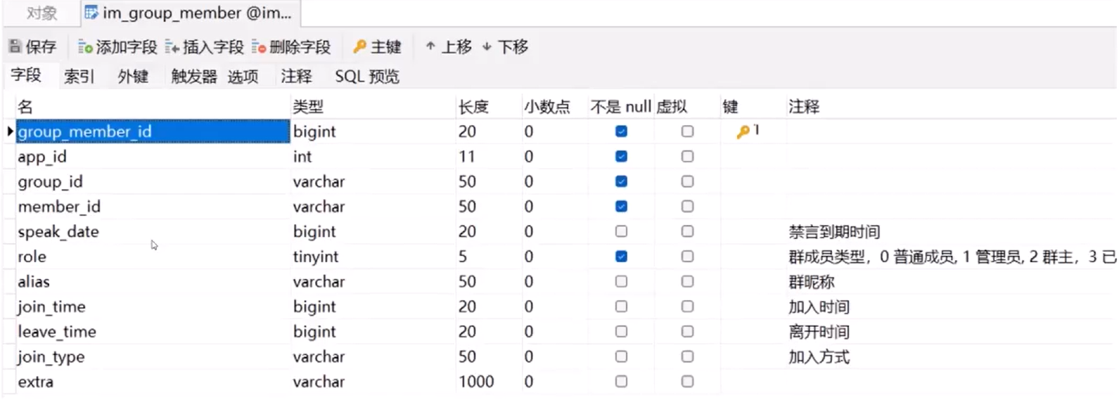Viewport: 1119px width, 407px height.
Task: Select the im_group_member table tab
Action: [x=190, y=13]
